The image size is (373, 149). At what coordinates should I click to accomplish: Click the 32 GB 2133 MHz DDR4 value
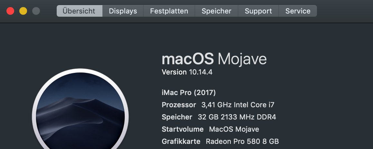[237, 117]
